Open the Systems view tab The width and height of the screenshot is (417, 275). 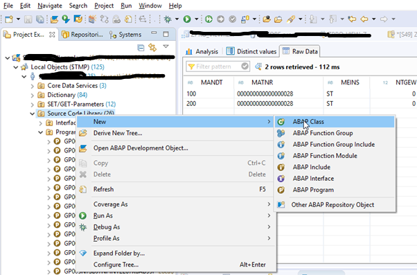coord(125,35)
